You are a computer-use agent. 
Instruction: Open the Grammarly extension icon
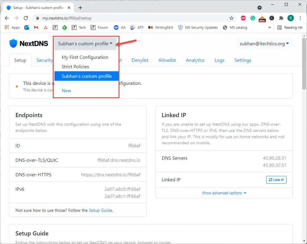(253, 18)
